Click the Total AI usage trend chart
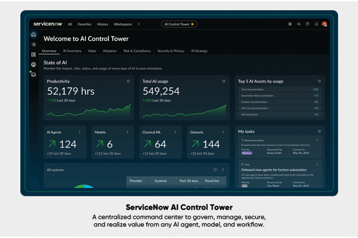Screen dimensions: 358x238 pyautogui.click(x=184, y=111)
